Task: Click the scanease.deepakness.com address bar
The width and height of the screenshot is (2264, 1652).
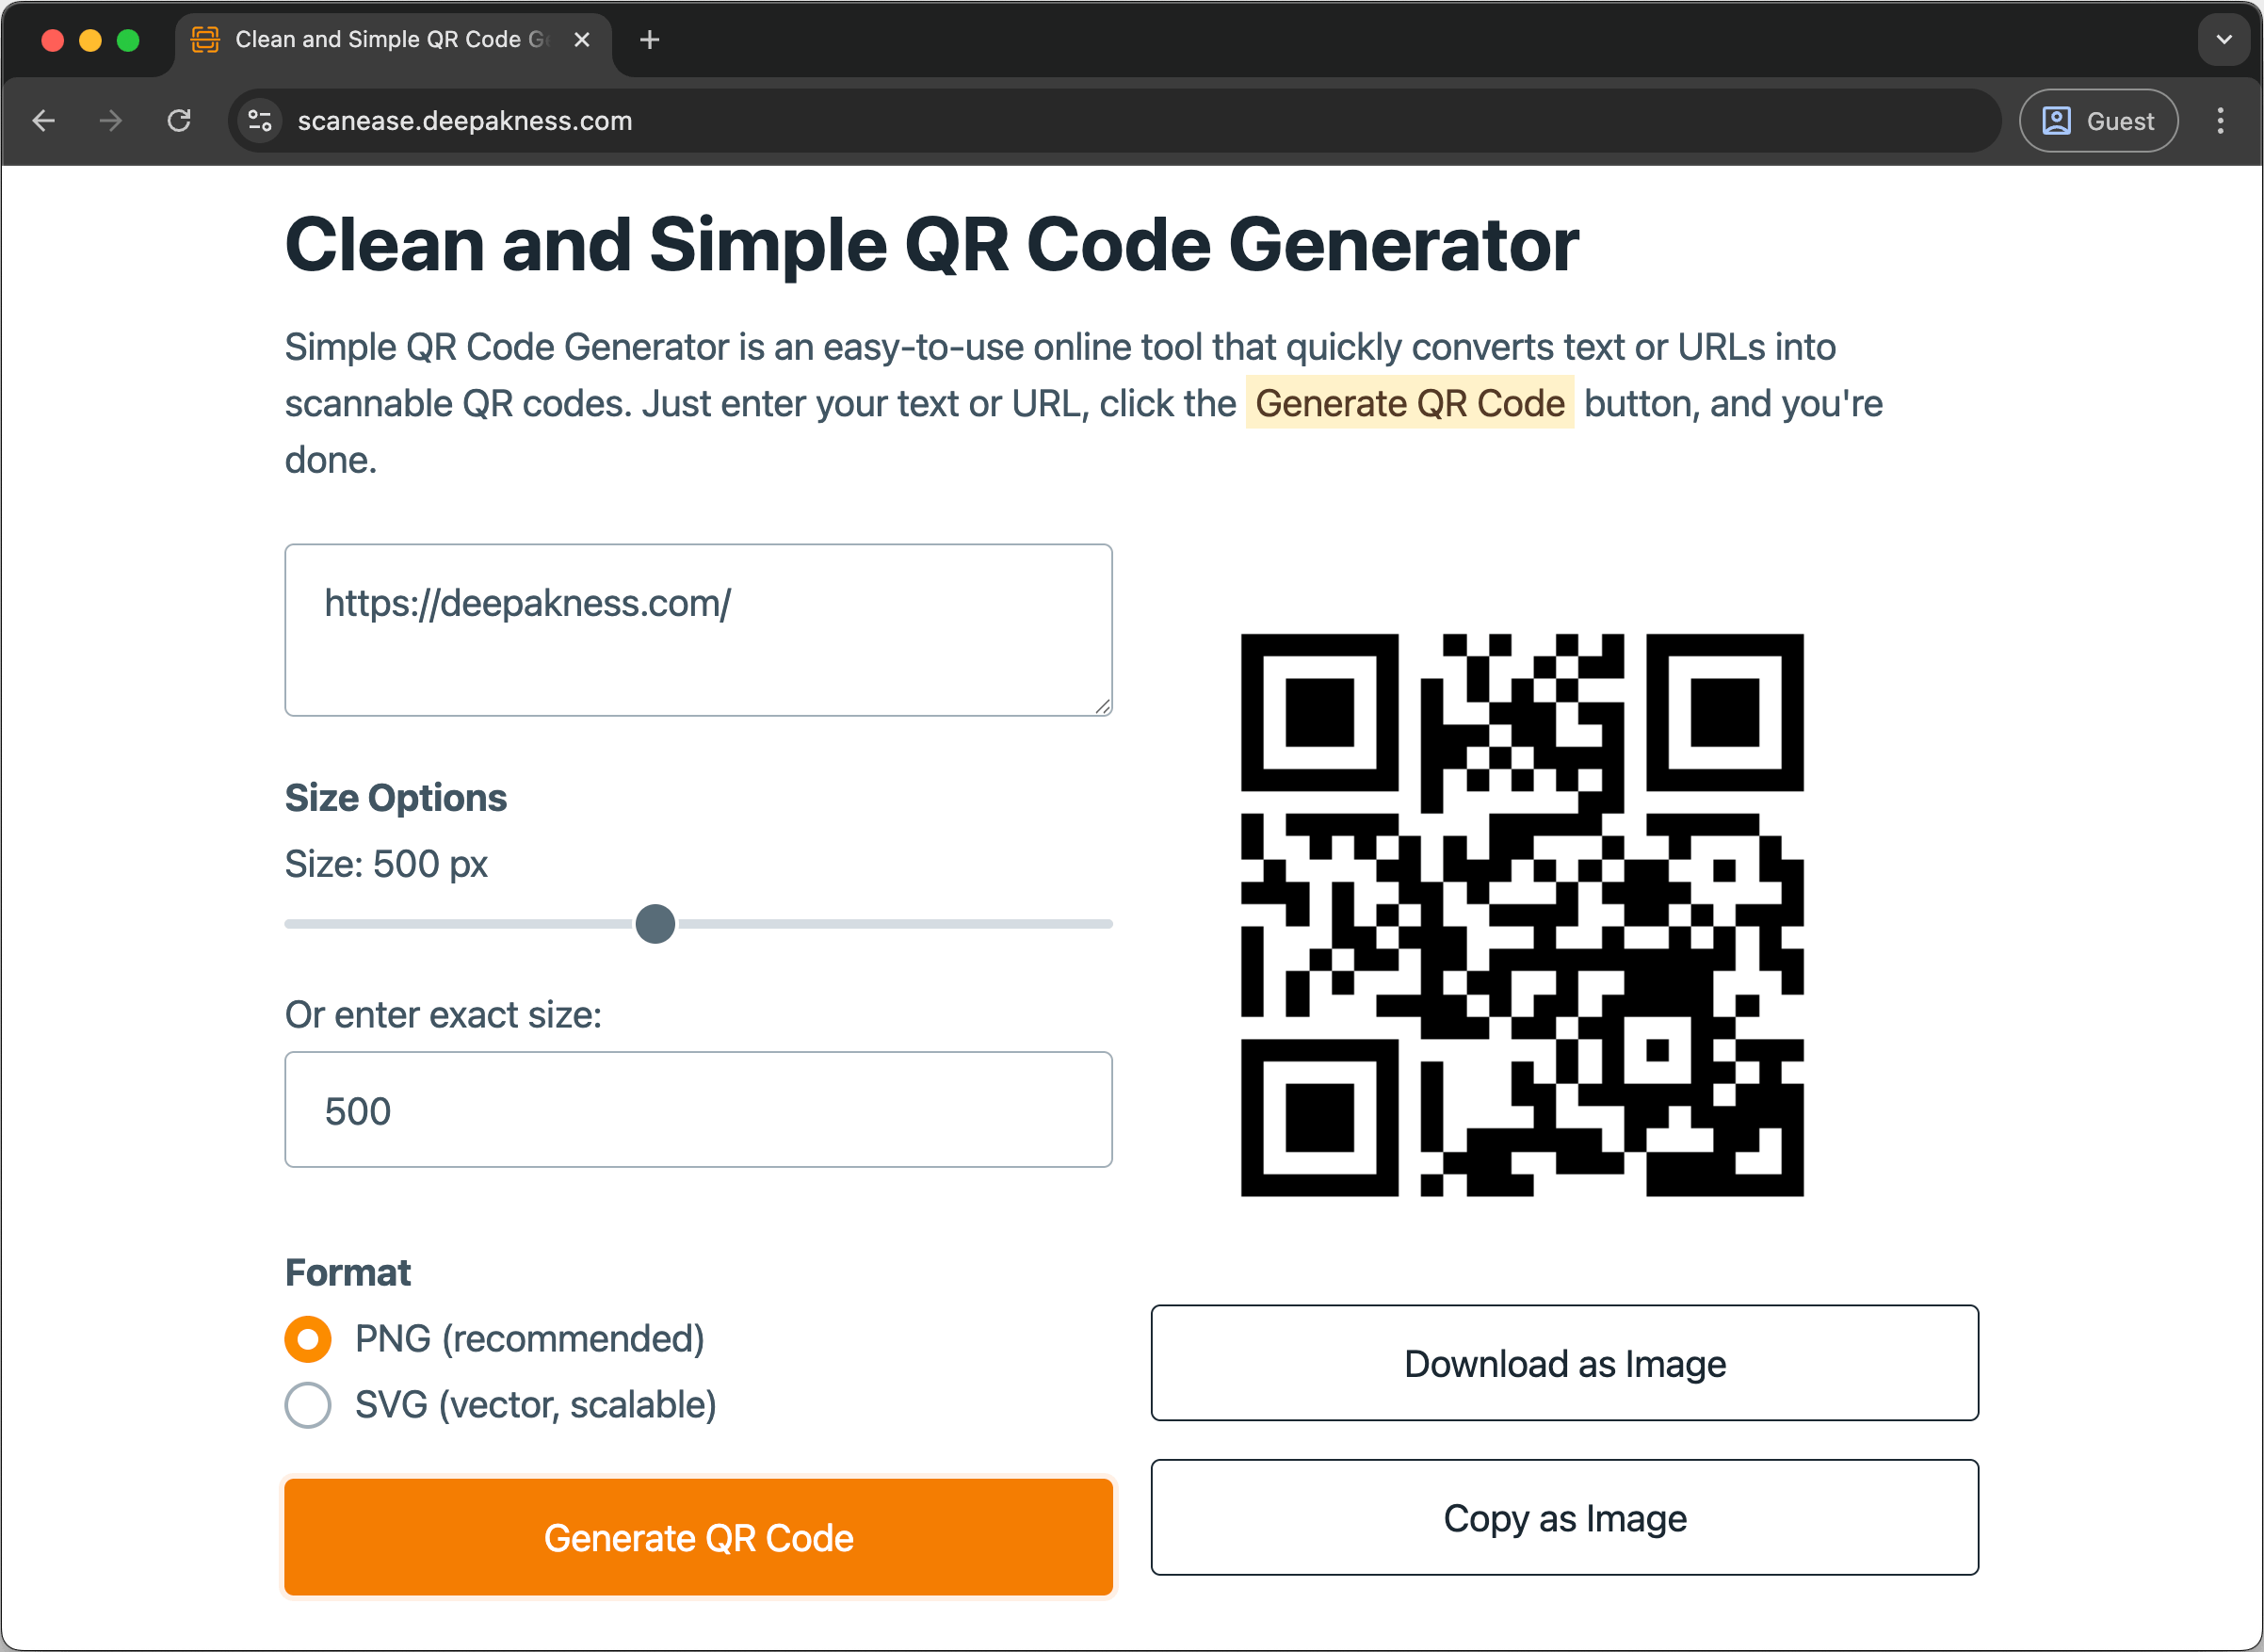Action: pyautogui.click(x=1115, y=121)
